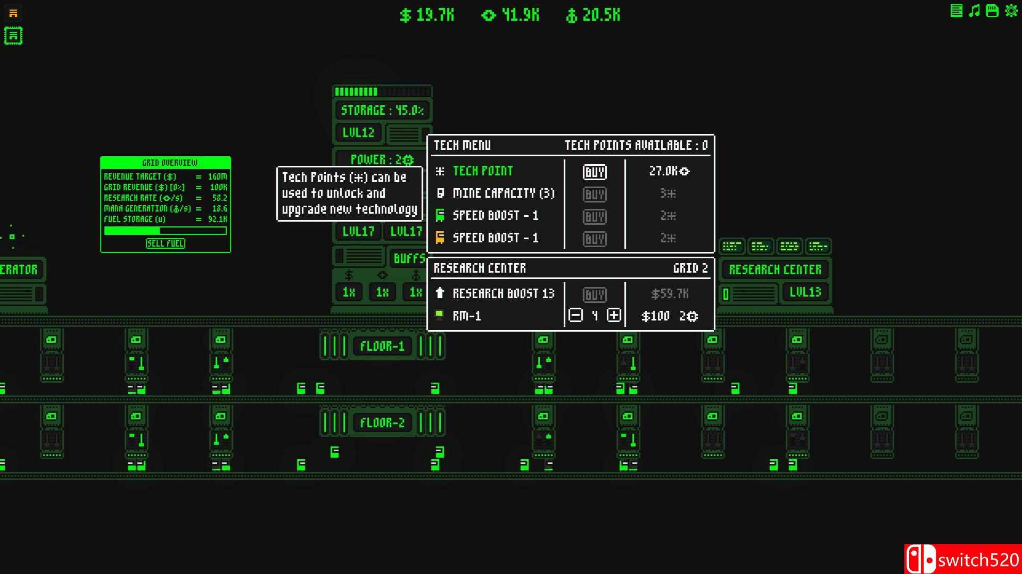Expand the FLOOR-2 label

(382, 423)
